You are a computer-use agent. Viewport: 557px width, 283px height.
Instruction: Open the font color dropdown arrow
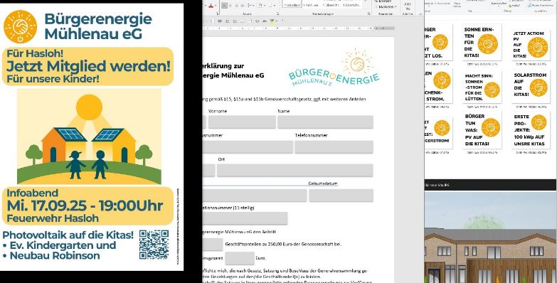tap(216, 6)
